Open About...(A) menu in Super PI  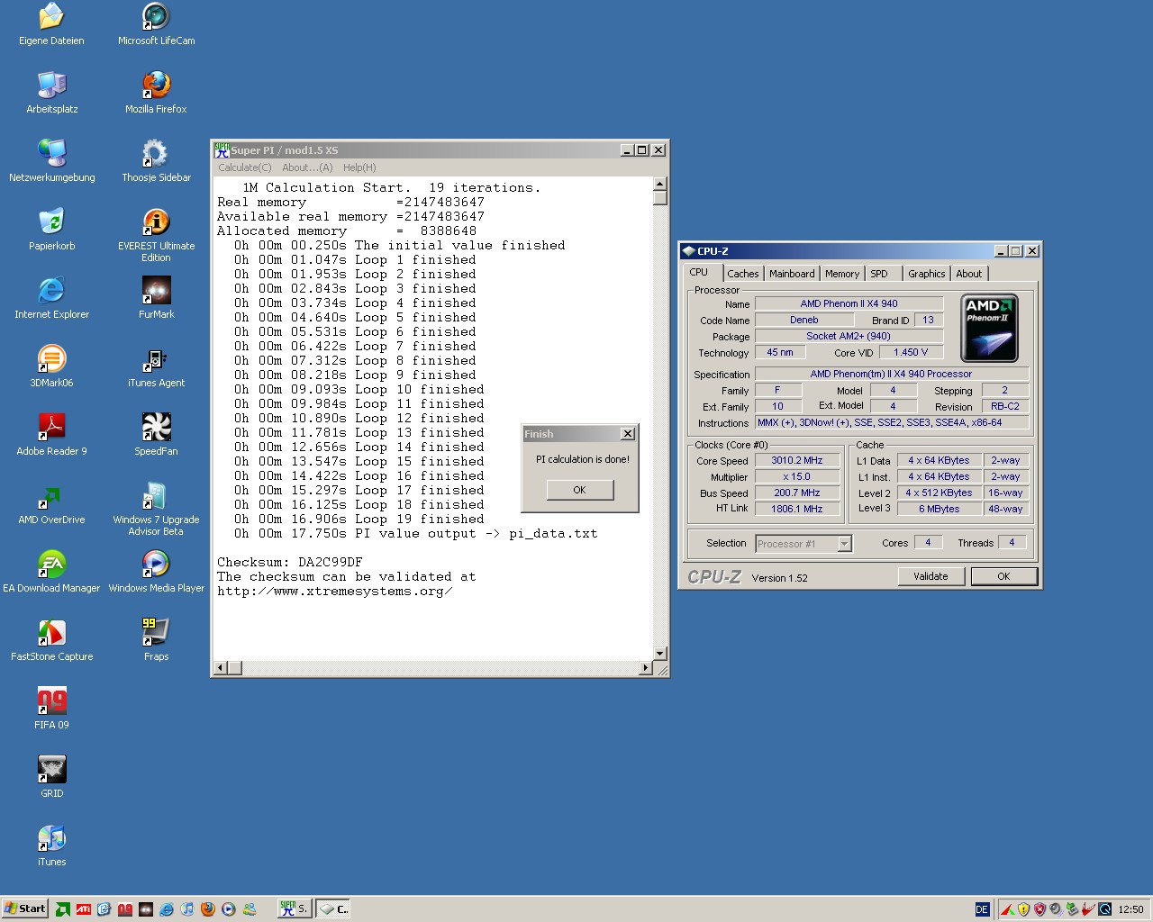pos(307,167)
